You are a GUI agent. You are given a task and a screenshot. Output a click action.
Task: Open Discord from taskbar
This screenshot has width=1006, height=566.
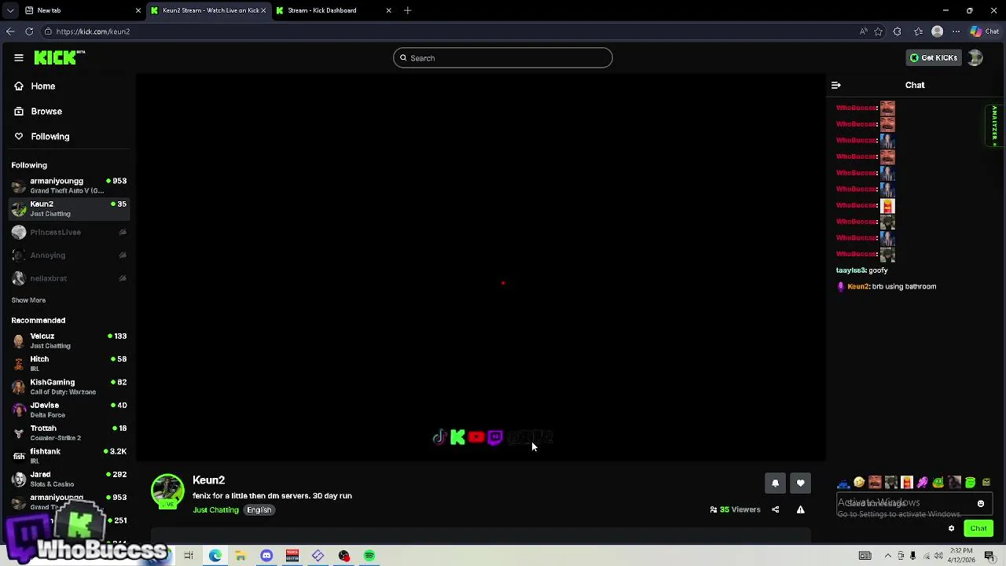tap(266, 556)
